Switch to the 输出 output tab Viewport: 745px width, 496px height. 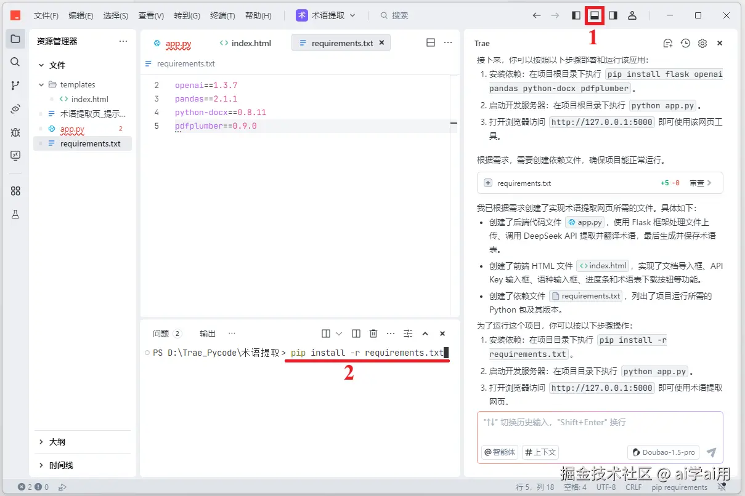pyautogui.click(x=208, y=334)
